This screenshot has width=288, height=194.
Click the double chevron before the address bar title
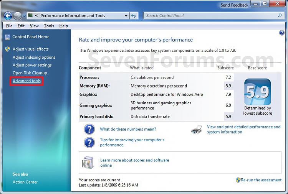coord(36,16)
